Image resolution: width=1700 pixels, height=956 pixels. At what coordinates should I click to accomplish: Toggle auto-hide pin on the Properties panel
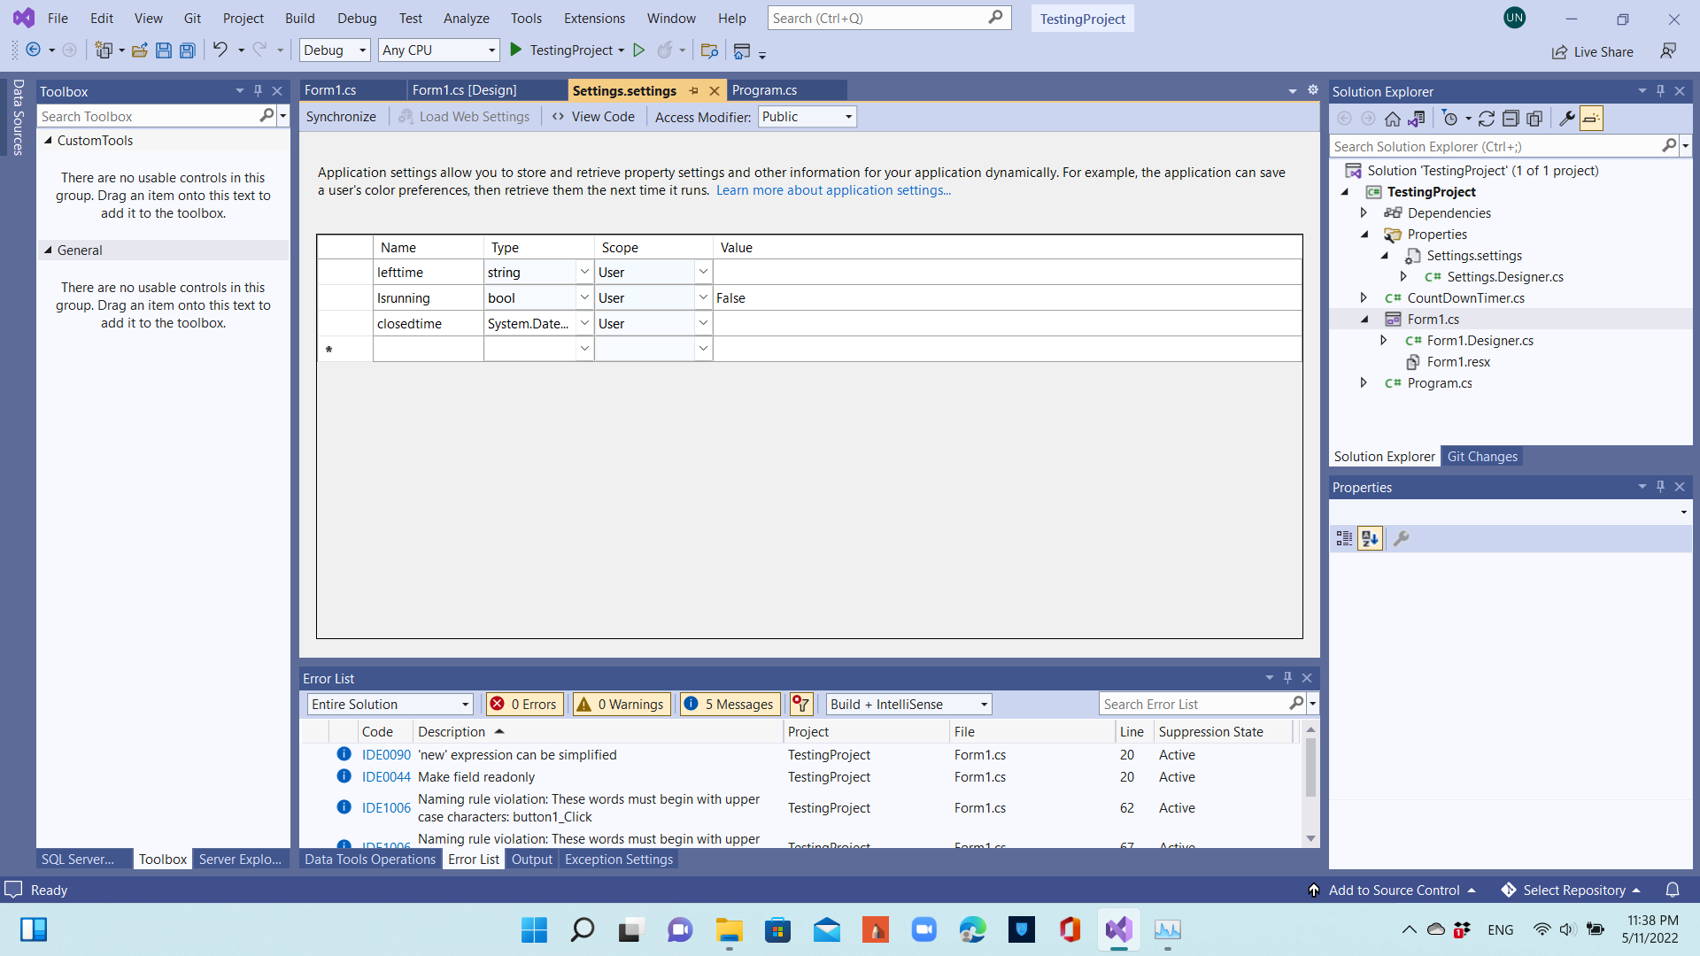(1660, 487)
